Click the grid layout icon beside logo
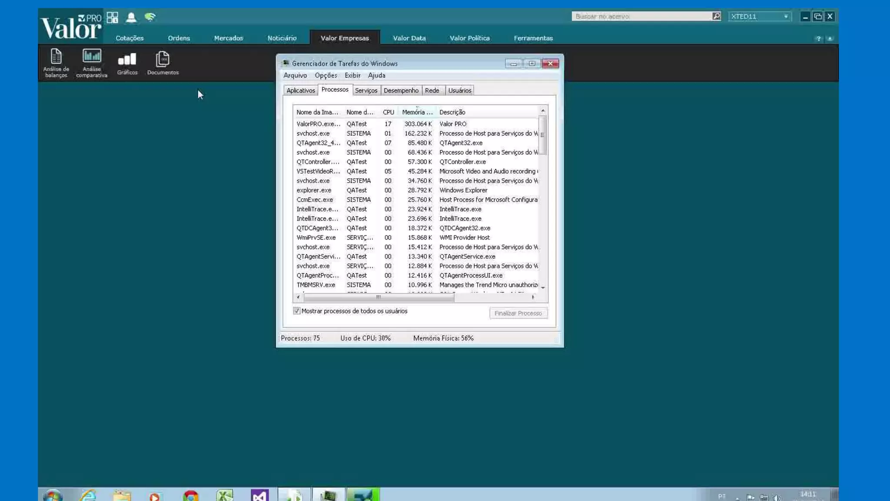Viewport: 890px width, 501px height. (113, 17)
